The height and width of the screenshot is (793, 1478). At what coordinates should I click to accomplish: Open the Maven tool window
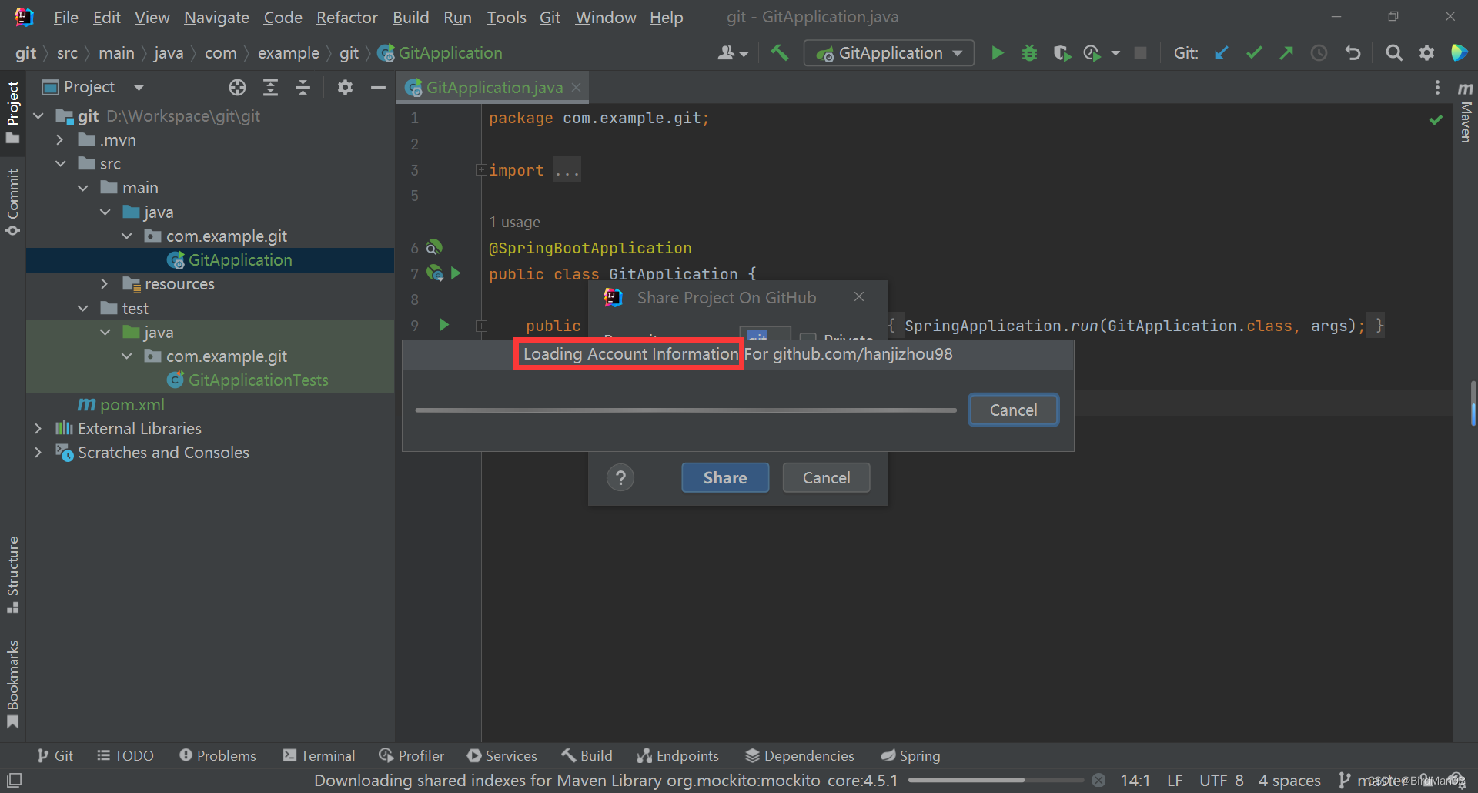click(1466, 112)
